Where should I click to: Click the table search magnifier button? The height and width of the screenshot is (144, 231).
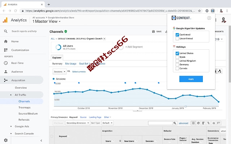pos(175,123)
